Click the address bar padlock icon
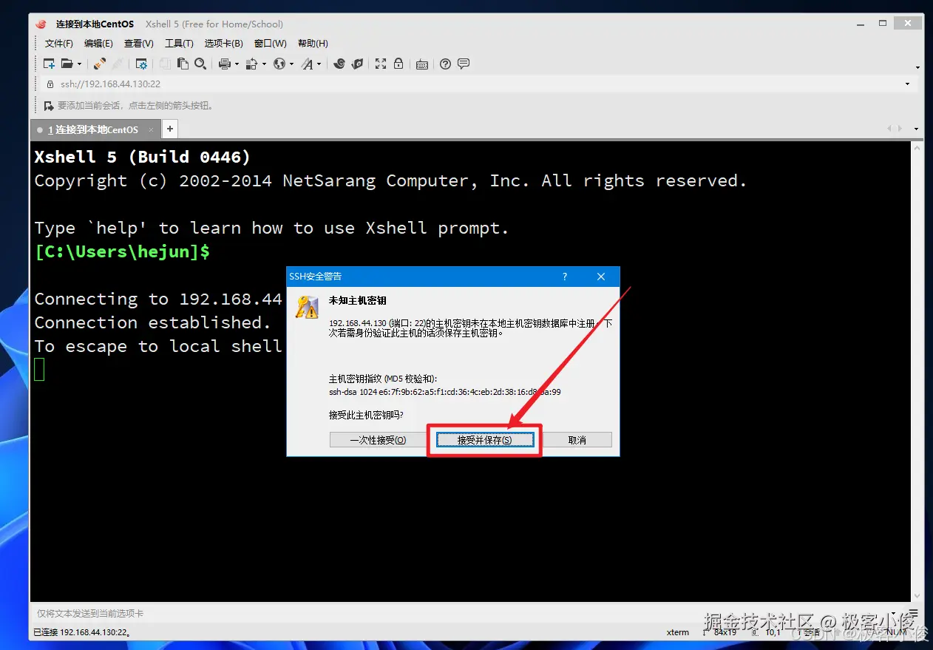 (50, 84)
